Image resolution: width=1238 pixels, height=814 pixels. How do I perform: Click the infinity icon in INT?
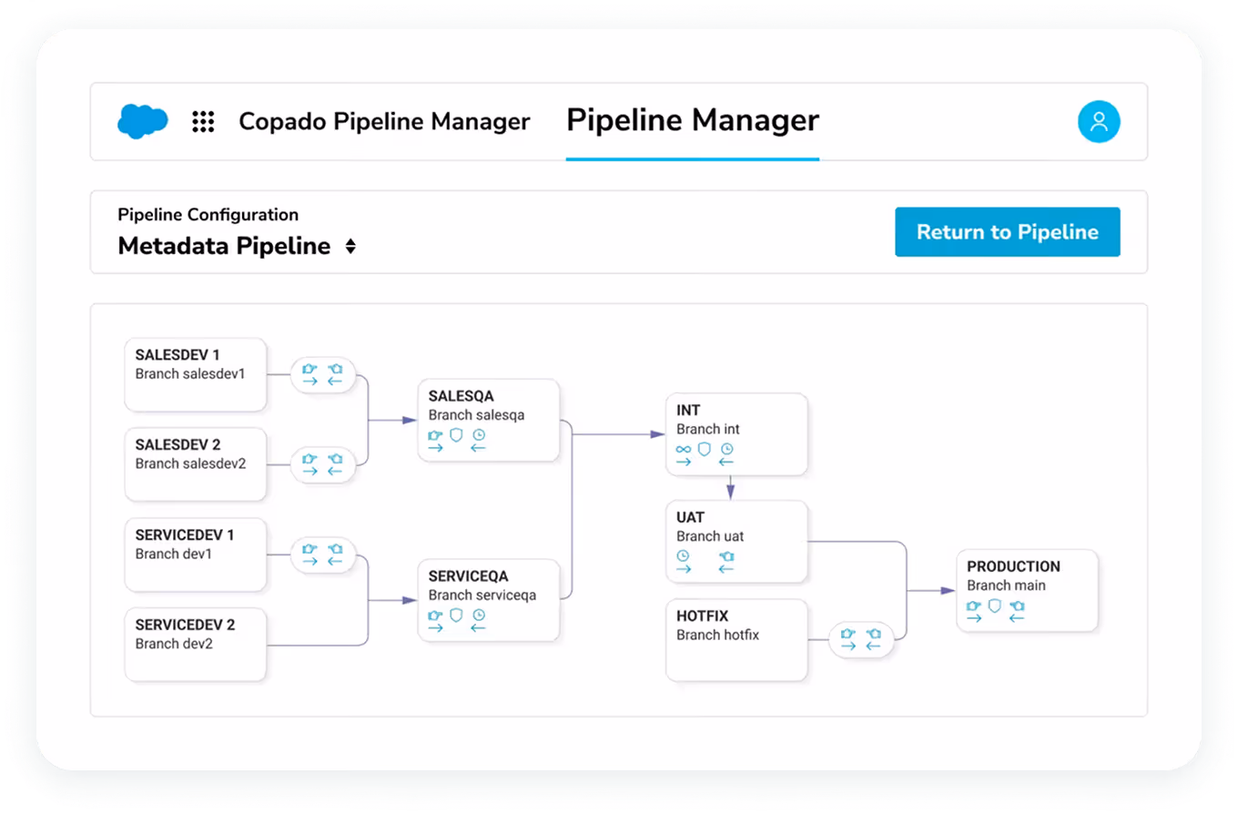click(x=684, y=449)
